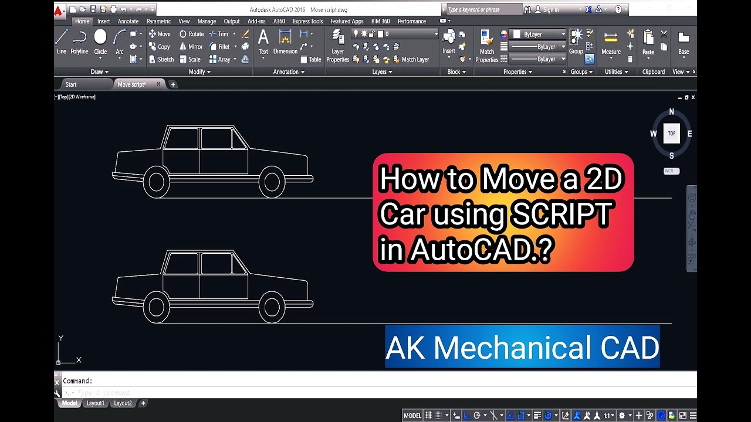Switch to the Parametric tab
The width and height of the screenshot is (751, 422).
(x=158, y=21)
